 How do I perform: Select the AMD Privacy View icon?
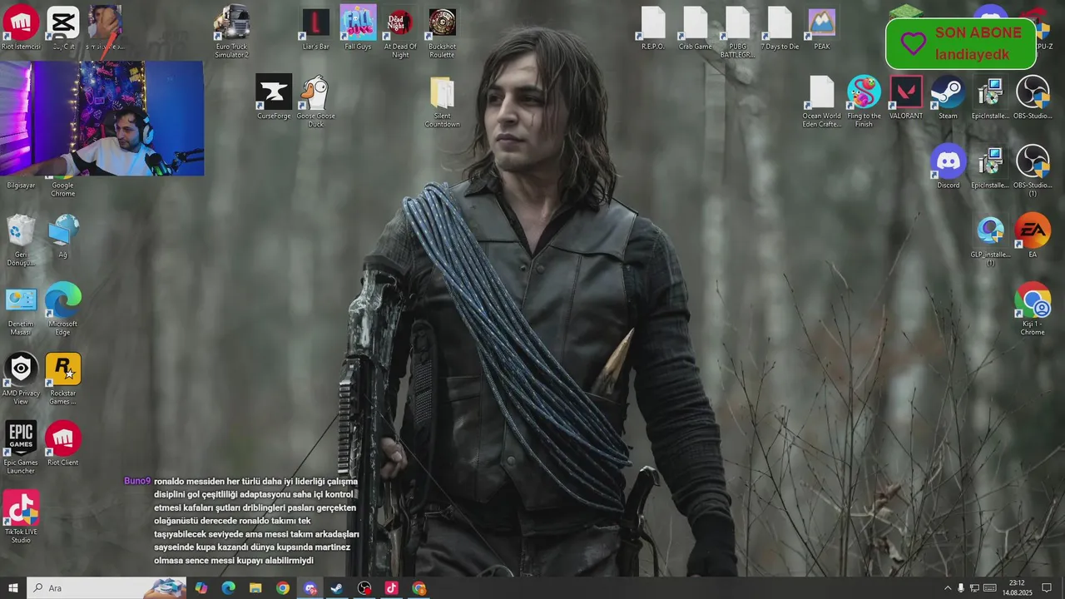click(x=21, y=379)
